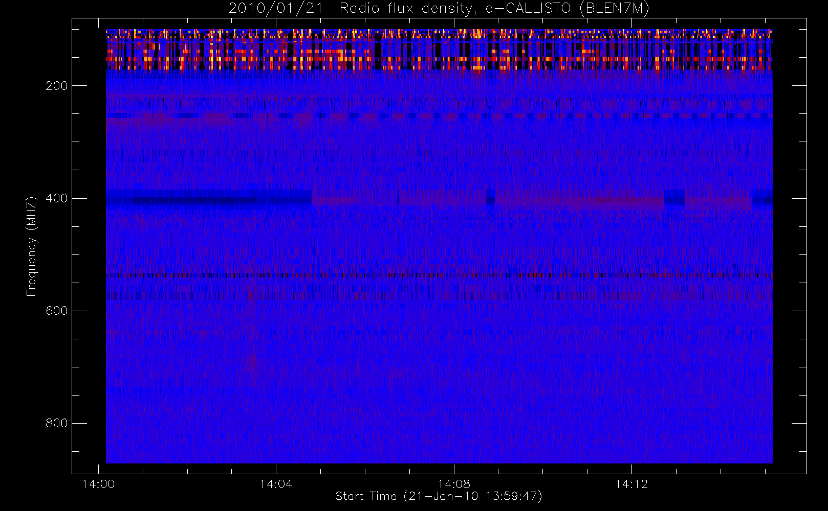Click the 14:12 time tick label

pos(631,484)
